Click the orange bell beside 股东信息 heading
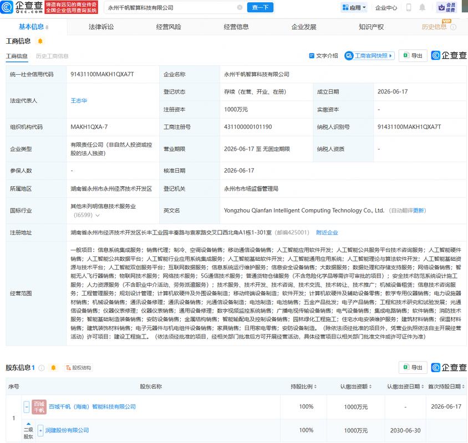468x443 pixels. (53, 368)
